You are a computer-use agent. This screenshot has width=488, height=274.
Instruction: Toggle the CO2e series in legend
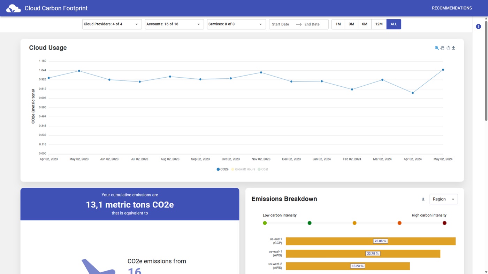pyautogui.click(x=222, y=169)
